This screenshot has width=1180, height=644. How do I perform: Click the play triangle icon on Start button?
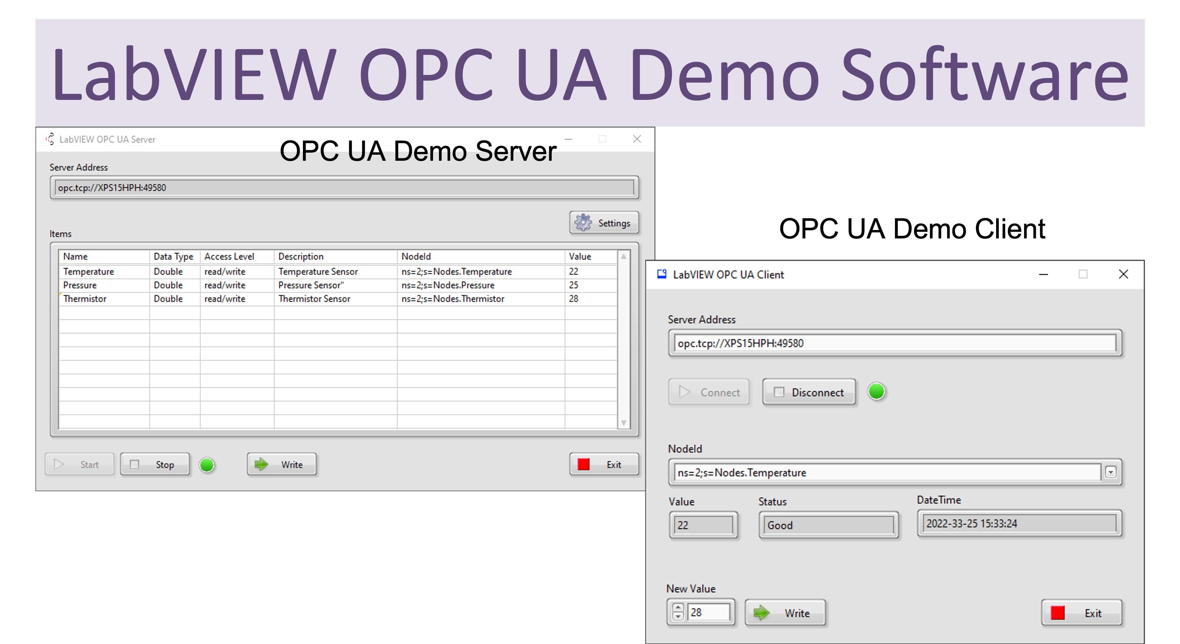(x=58, y=464)
